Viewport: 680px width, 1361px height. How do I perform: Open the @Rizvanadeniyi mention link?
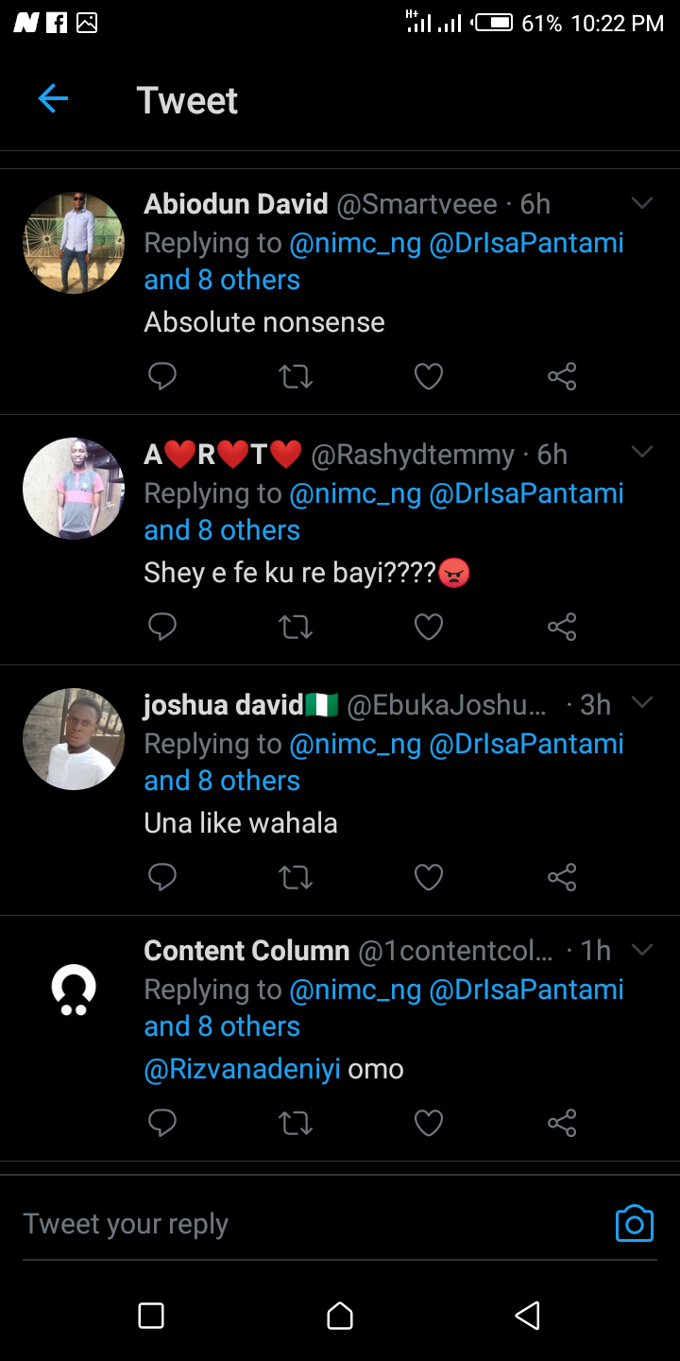click(x=242, y=1069)
